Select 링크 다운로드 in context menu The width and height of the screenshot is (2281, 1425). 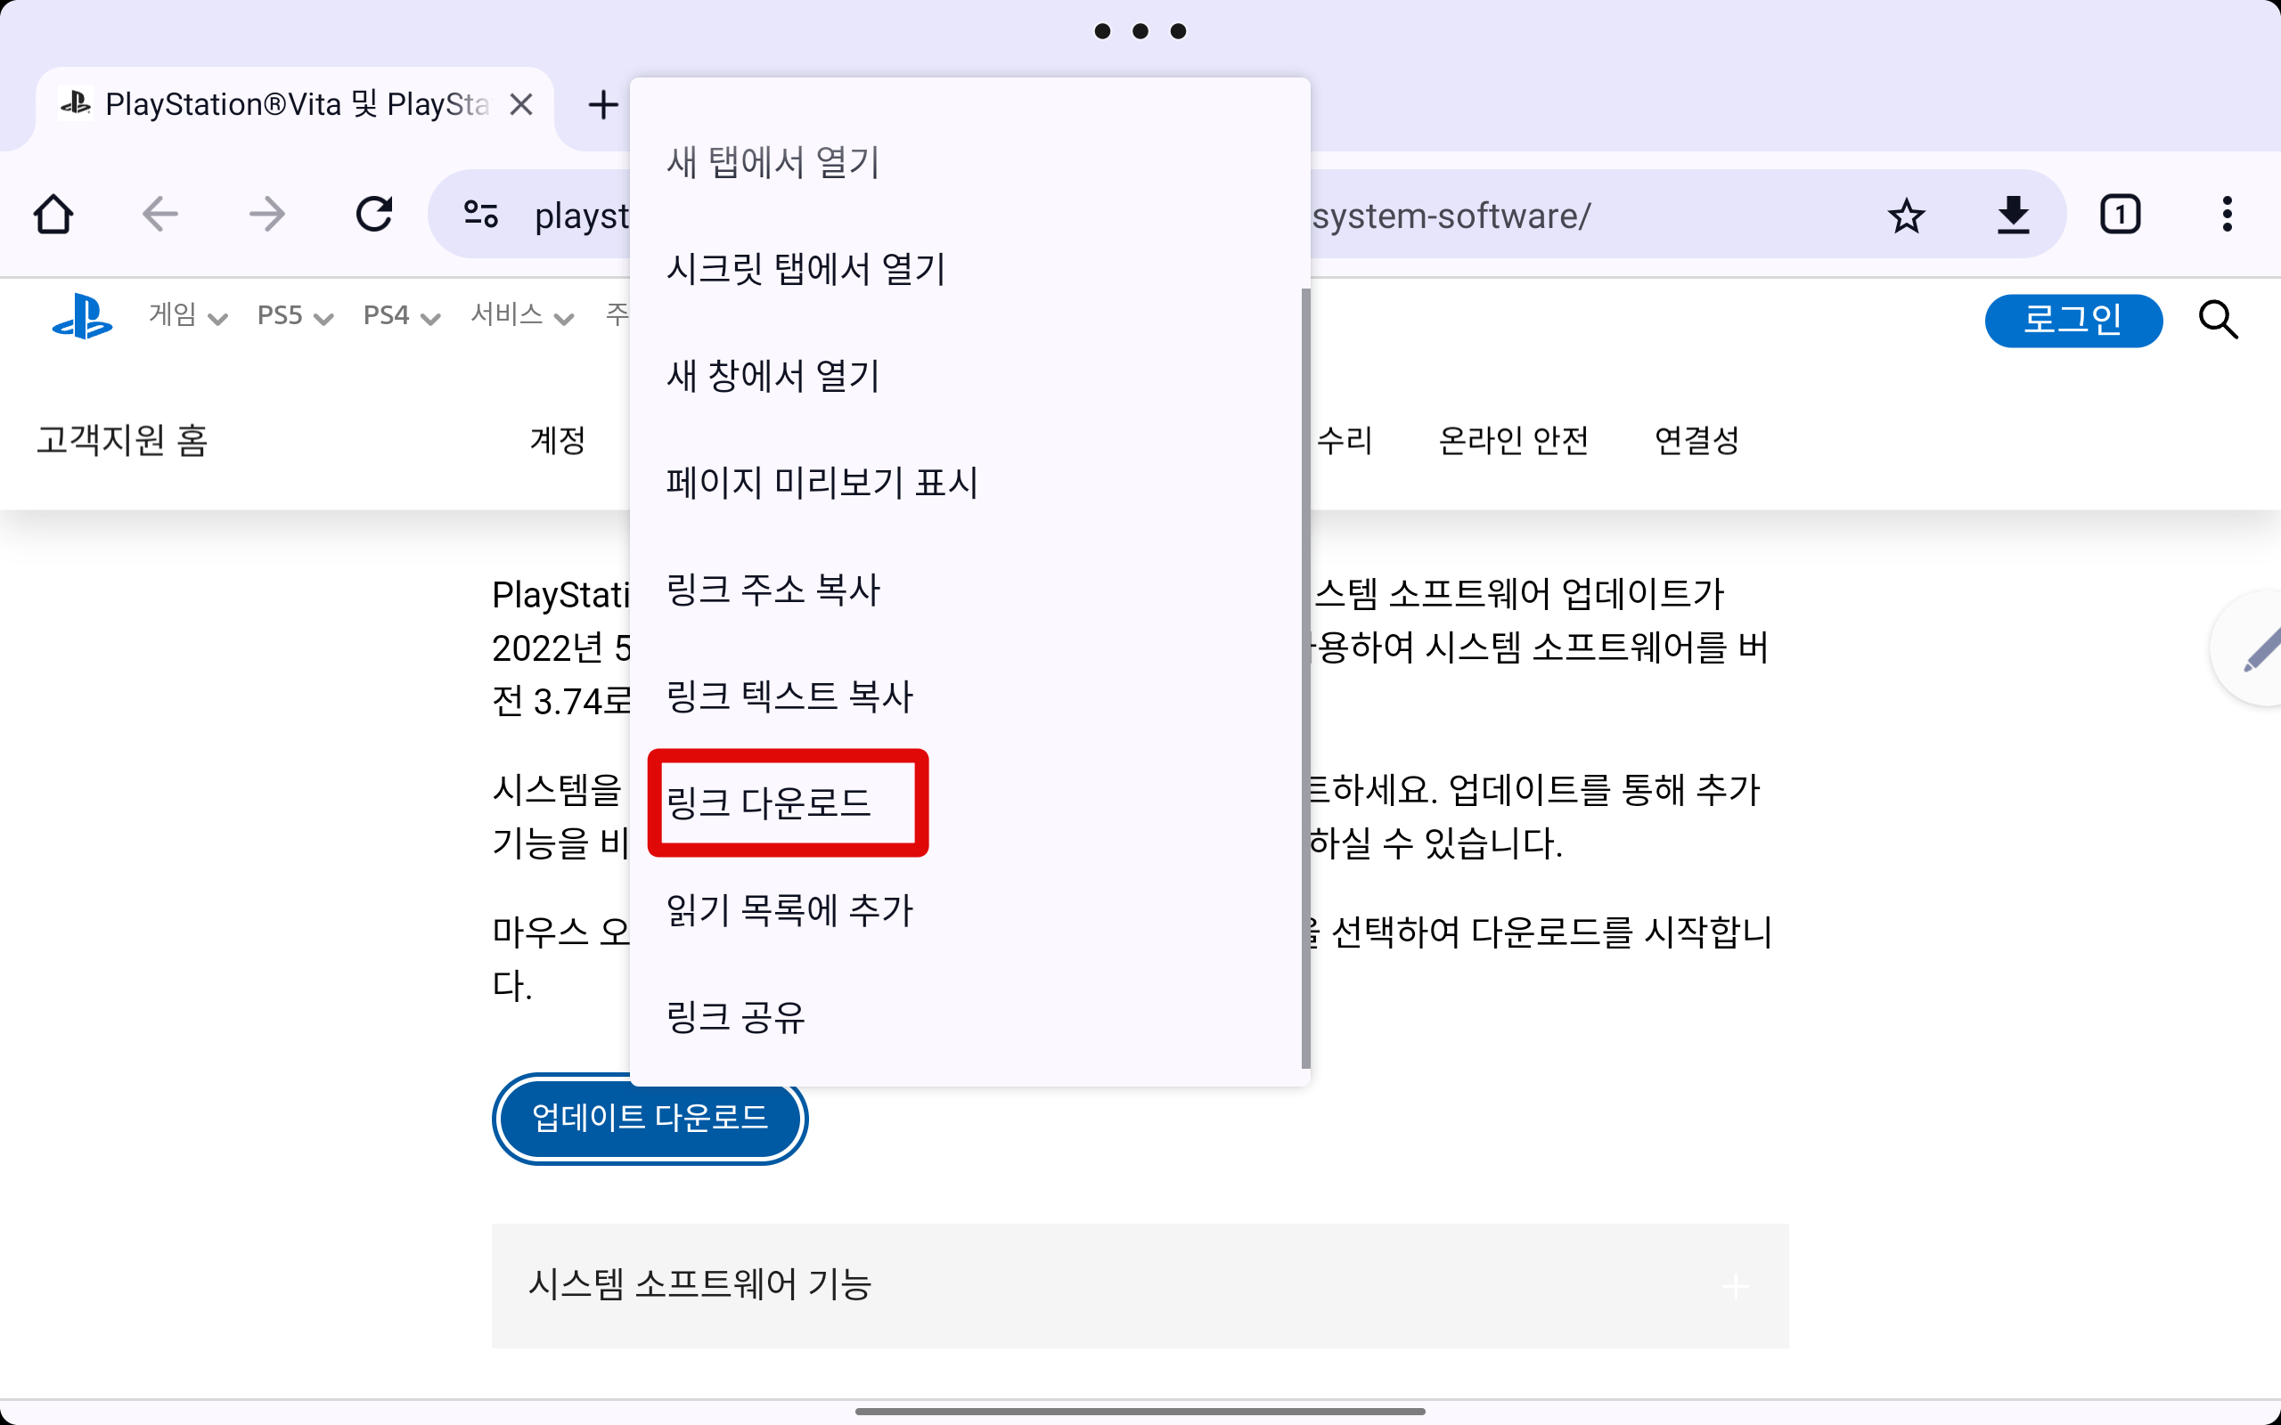[768, 803]
